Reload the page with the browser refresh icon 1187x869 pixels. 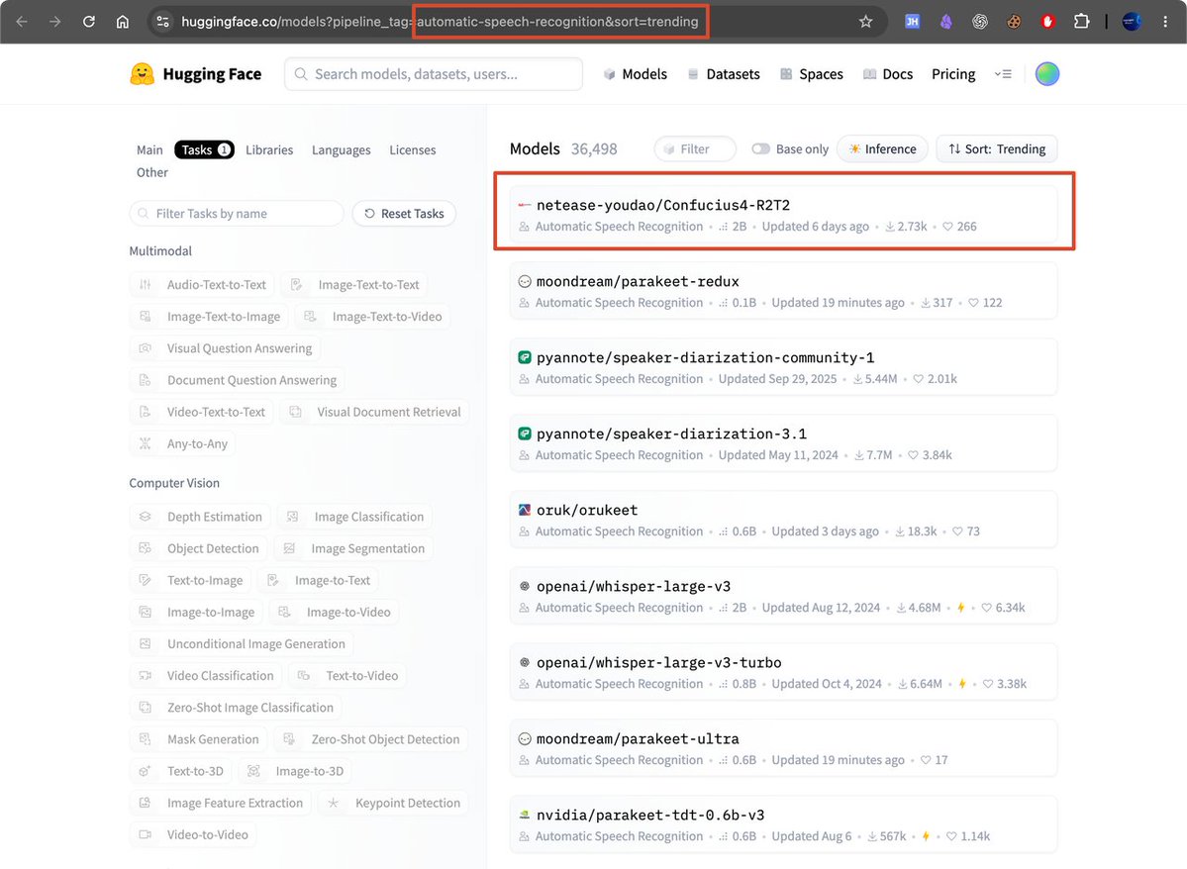point(88,21)
